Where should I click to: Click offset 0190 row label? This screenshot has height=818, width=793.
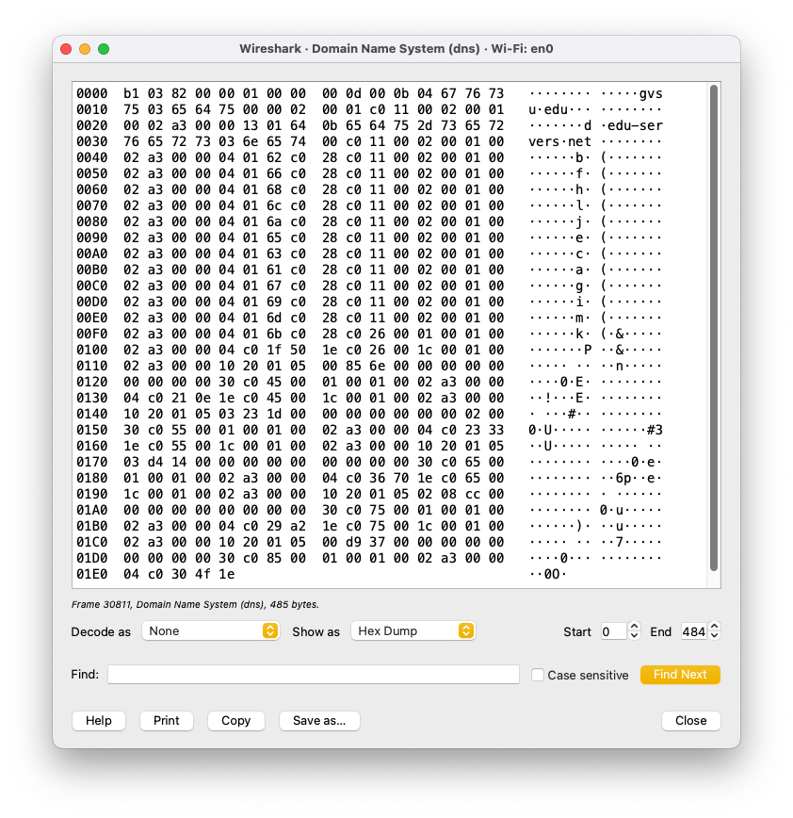[92, 494]
